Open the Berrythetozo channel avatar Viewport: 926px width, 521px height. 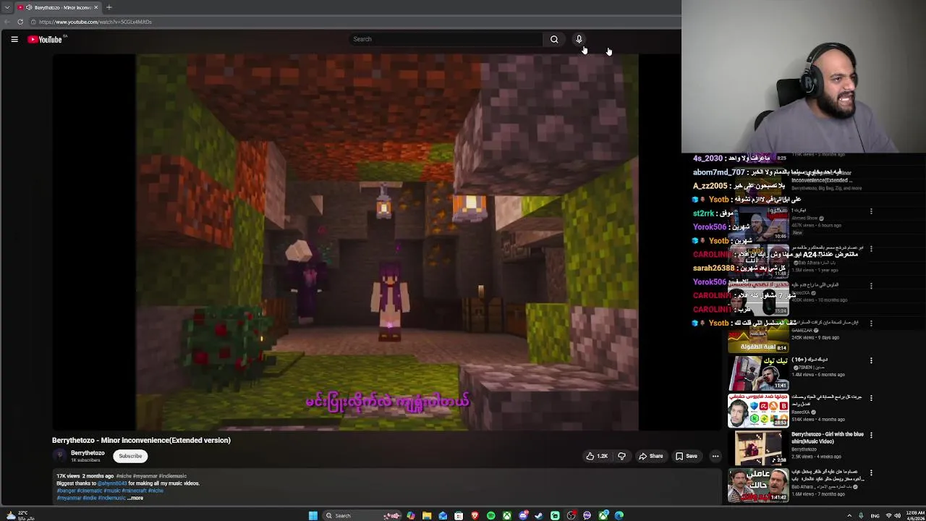click(x=60, y=456)
